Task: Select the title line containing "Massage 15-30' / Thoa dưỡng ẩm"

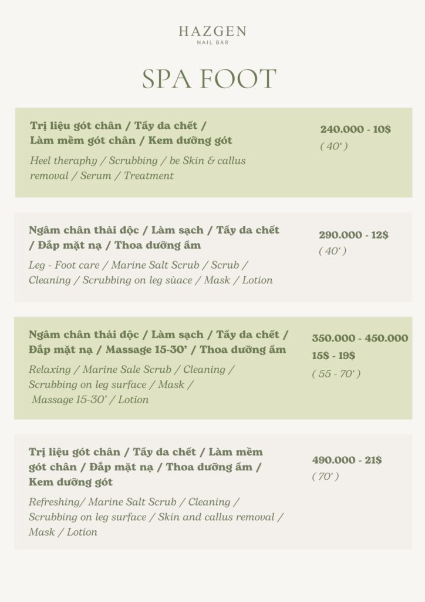Action: click(157, 350)
